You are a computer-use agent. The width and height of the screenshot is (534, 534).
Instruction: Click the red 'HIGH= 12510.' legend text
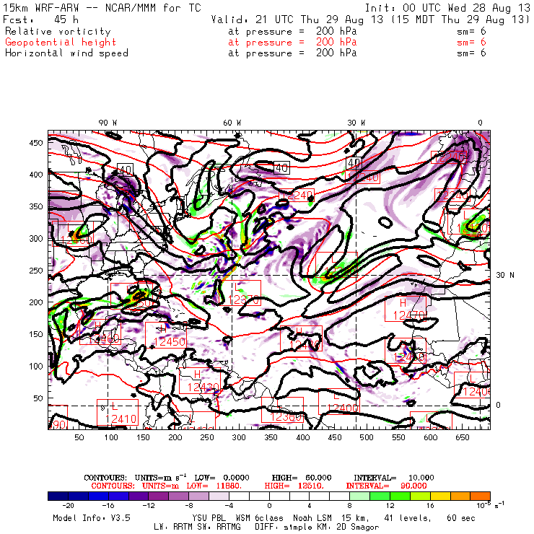coord(294,486)
